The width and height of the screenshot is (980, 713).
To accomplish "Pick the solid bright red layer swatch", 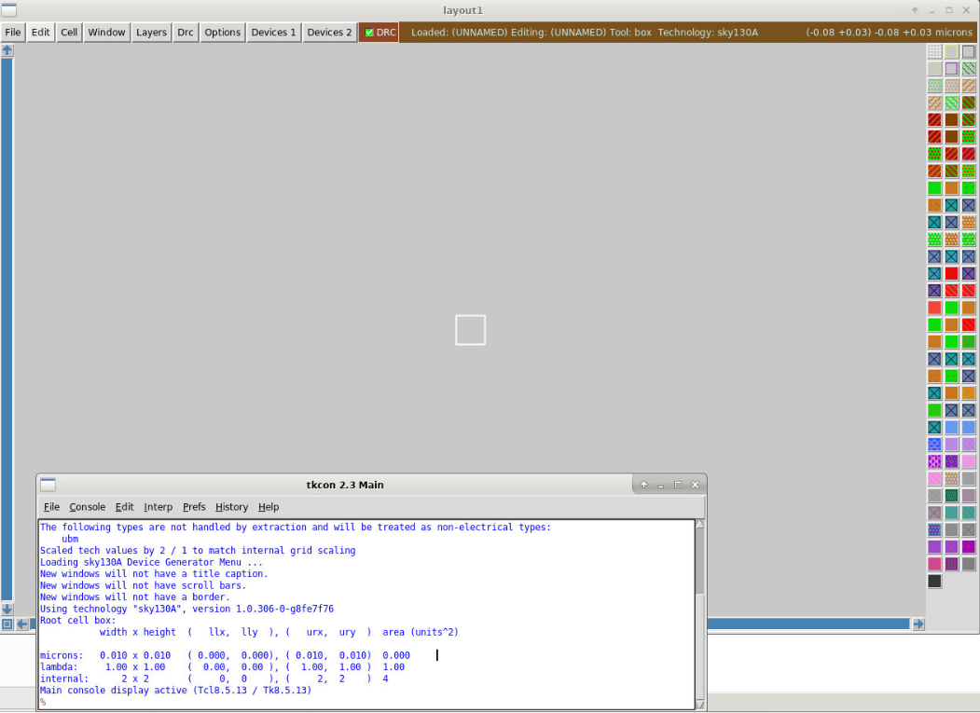I will [x=951, y=273].
